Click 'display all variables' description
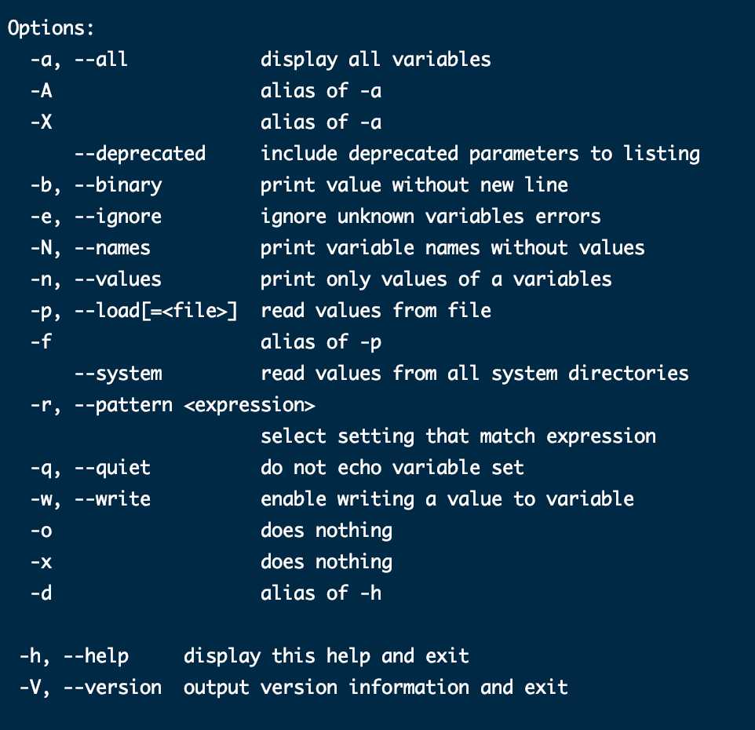 tap(376, 59)
